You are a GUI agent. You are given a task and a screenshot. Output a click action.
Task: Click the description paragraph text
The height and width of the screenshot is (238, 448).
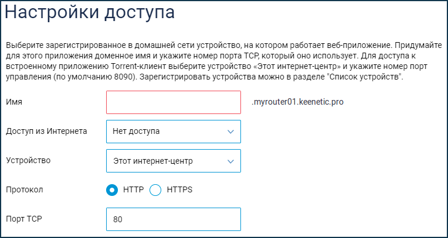click(x=224, y=61)
